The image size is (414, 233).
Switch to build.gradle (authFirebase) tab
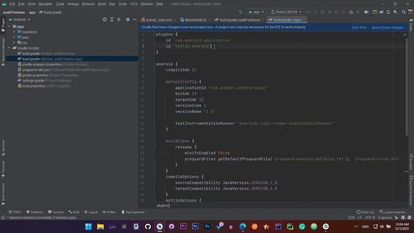click(x=240, y=20)
